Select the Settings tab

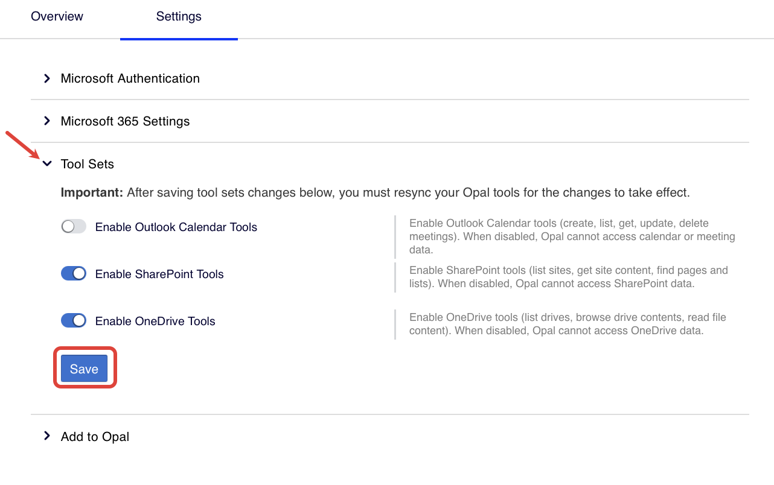[179, 17]
